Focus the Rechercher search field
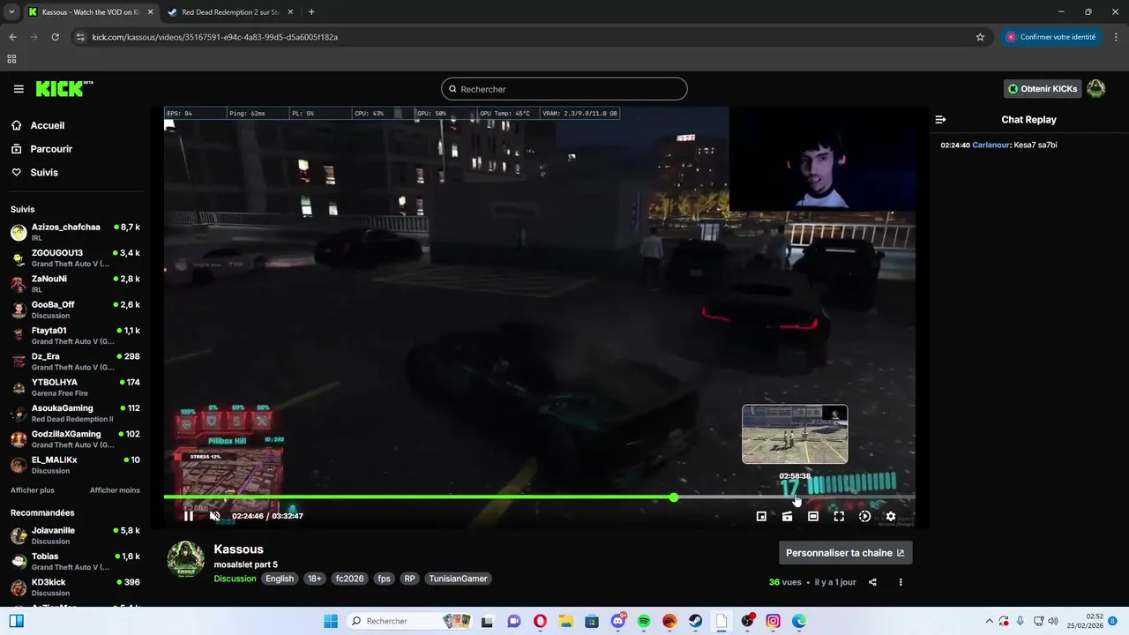1129x635 pixels. 564,89
